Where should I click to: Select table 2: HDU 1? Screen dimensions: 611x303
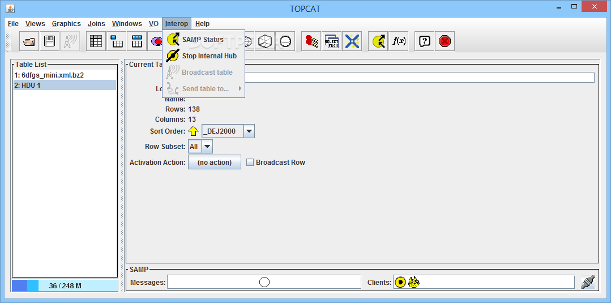click(x=65, y=85)
